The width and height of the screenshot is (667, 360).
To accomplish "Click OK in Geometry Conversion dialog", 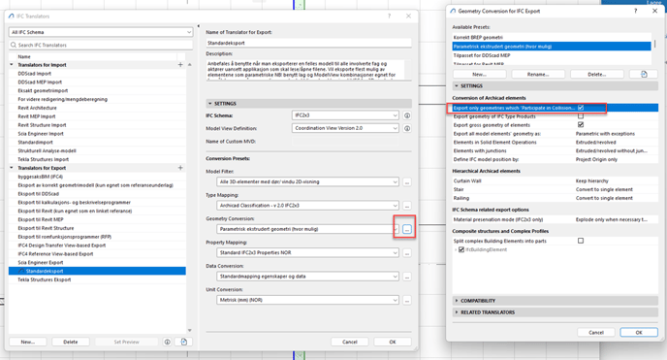I will click(639, 332).
